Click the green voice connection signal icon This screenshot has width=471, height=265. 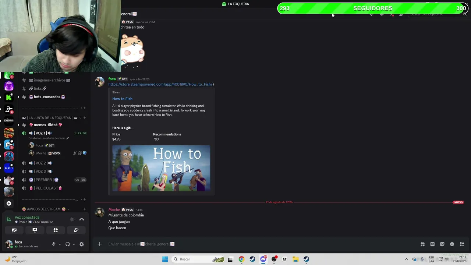pyautogui.click(x=9, y=219)
